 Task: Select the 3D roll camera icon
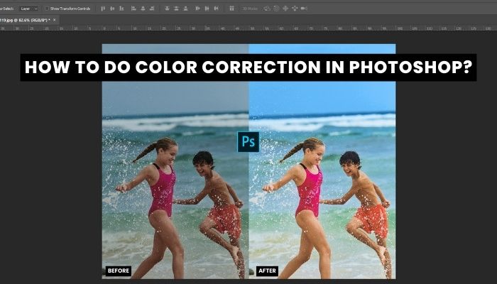[x=276, y=9]
